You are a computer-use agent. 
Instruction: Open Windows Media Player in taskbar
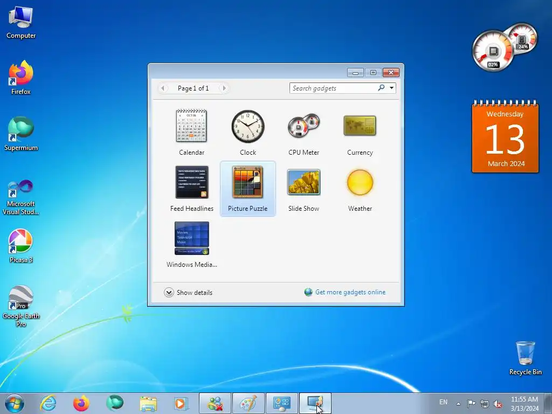tap(181, 403)
